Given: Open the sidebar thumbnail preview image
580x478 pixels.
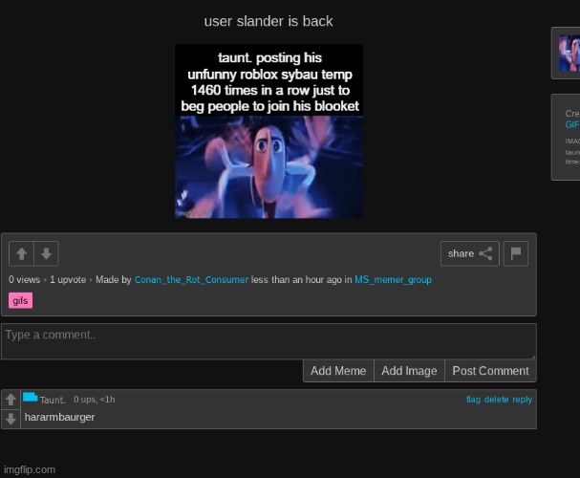Looking at the screenshot, I should 569,54.
